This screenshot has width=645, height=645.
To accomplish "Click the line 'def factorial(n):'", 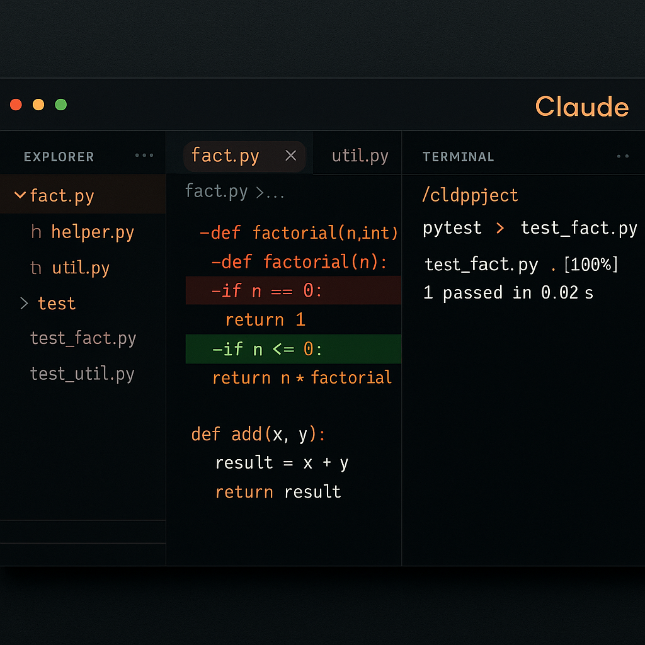I will 299,261.
